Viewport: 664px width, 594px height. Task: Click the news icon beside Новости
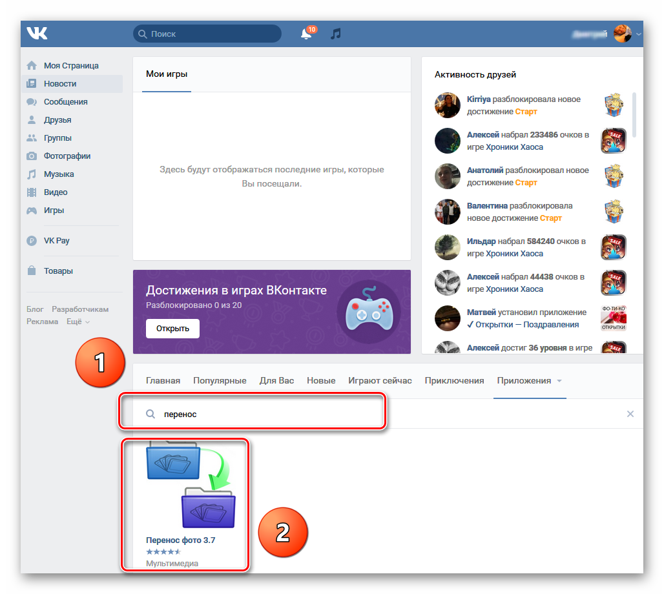[32, 84]
